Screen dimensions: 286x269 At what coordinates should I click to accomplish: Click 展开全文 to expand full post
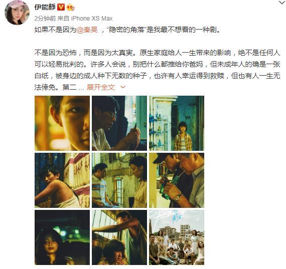(x=101, y=87)
